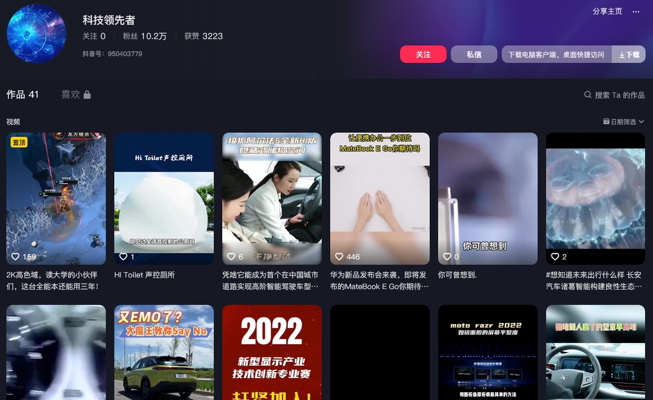Open the 2K高色域 game video thumbnail
Screen dimensions: 653x400
(x=56, y=199)
